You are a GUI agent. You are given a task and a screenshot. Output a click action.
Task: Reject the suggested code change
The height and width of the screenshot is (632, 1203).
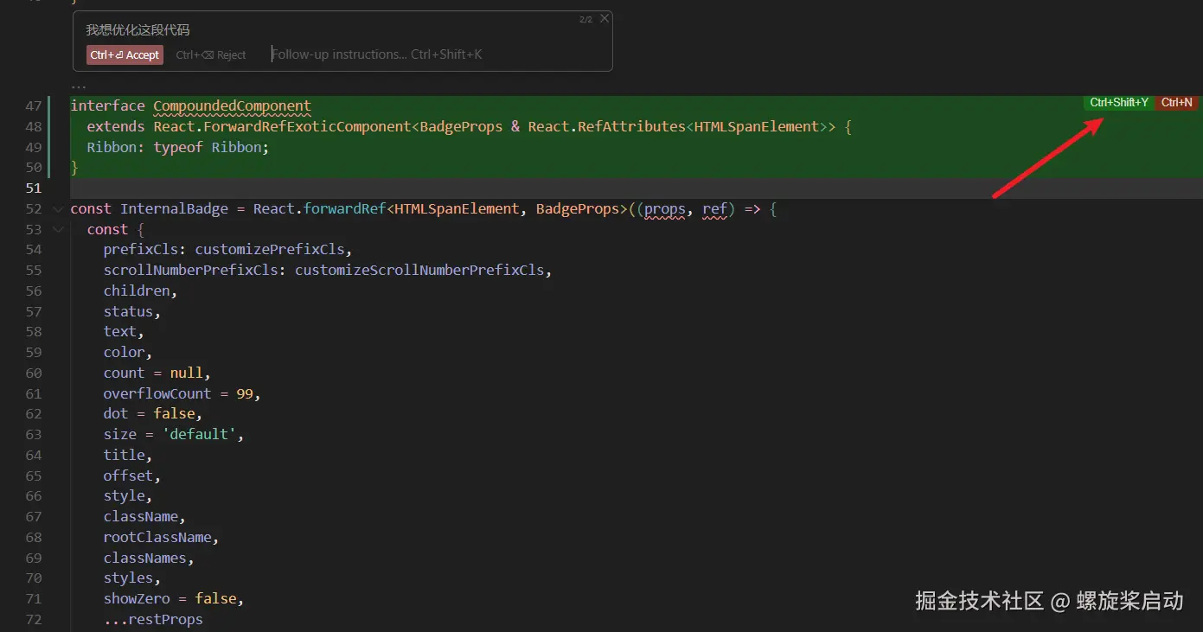[x=211, y=54]
